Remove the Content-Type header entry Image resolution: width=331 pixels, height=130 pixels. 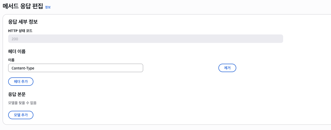tap(227, 68)
